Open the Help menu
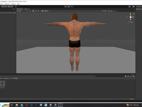The image size is (142, 107). pos(18,4)
